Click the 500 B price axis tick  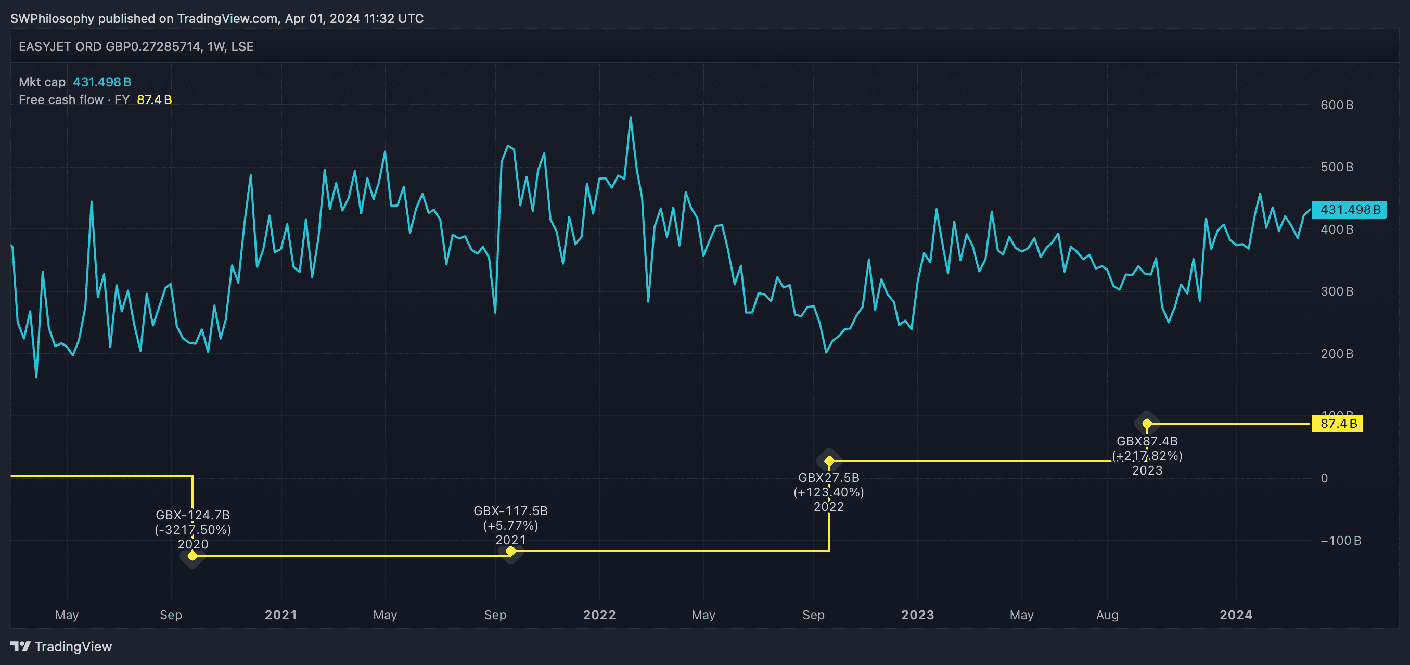tap(1337, 167)
